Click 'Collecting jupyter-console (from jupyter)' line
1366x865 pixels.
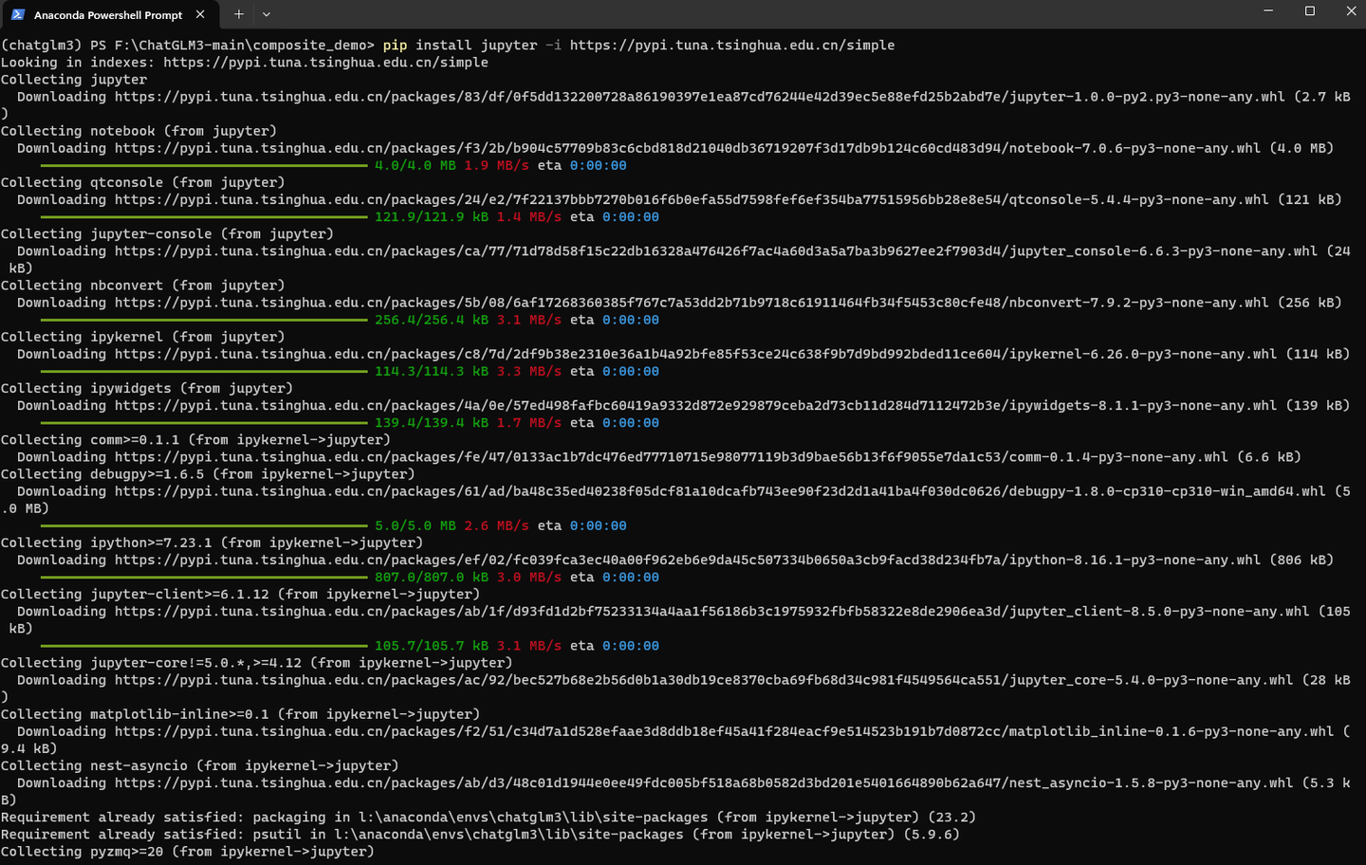click(167, 233)
